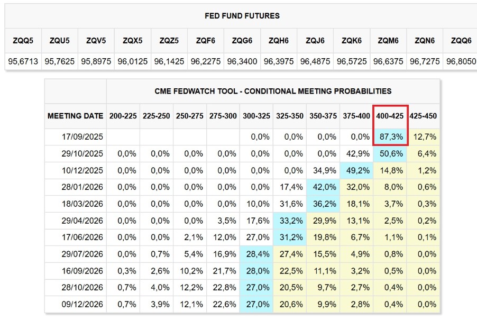Click the ZQQ5 futures contract header

(23, 40)
